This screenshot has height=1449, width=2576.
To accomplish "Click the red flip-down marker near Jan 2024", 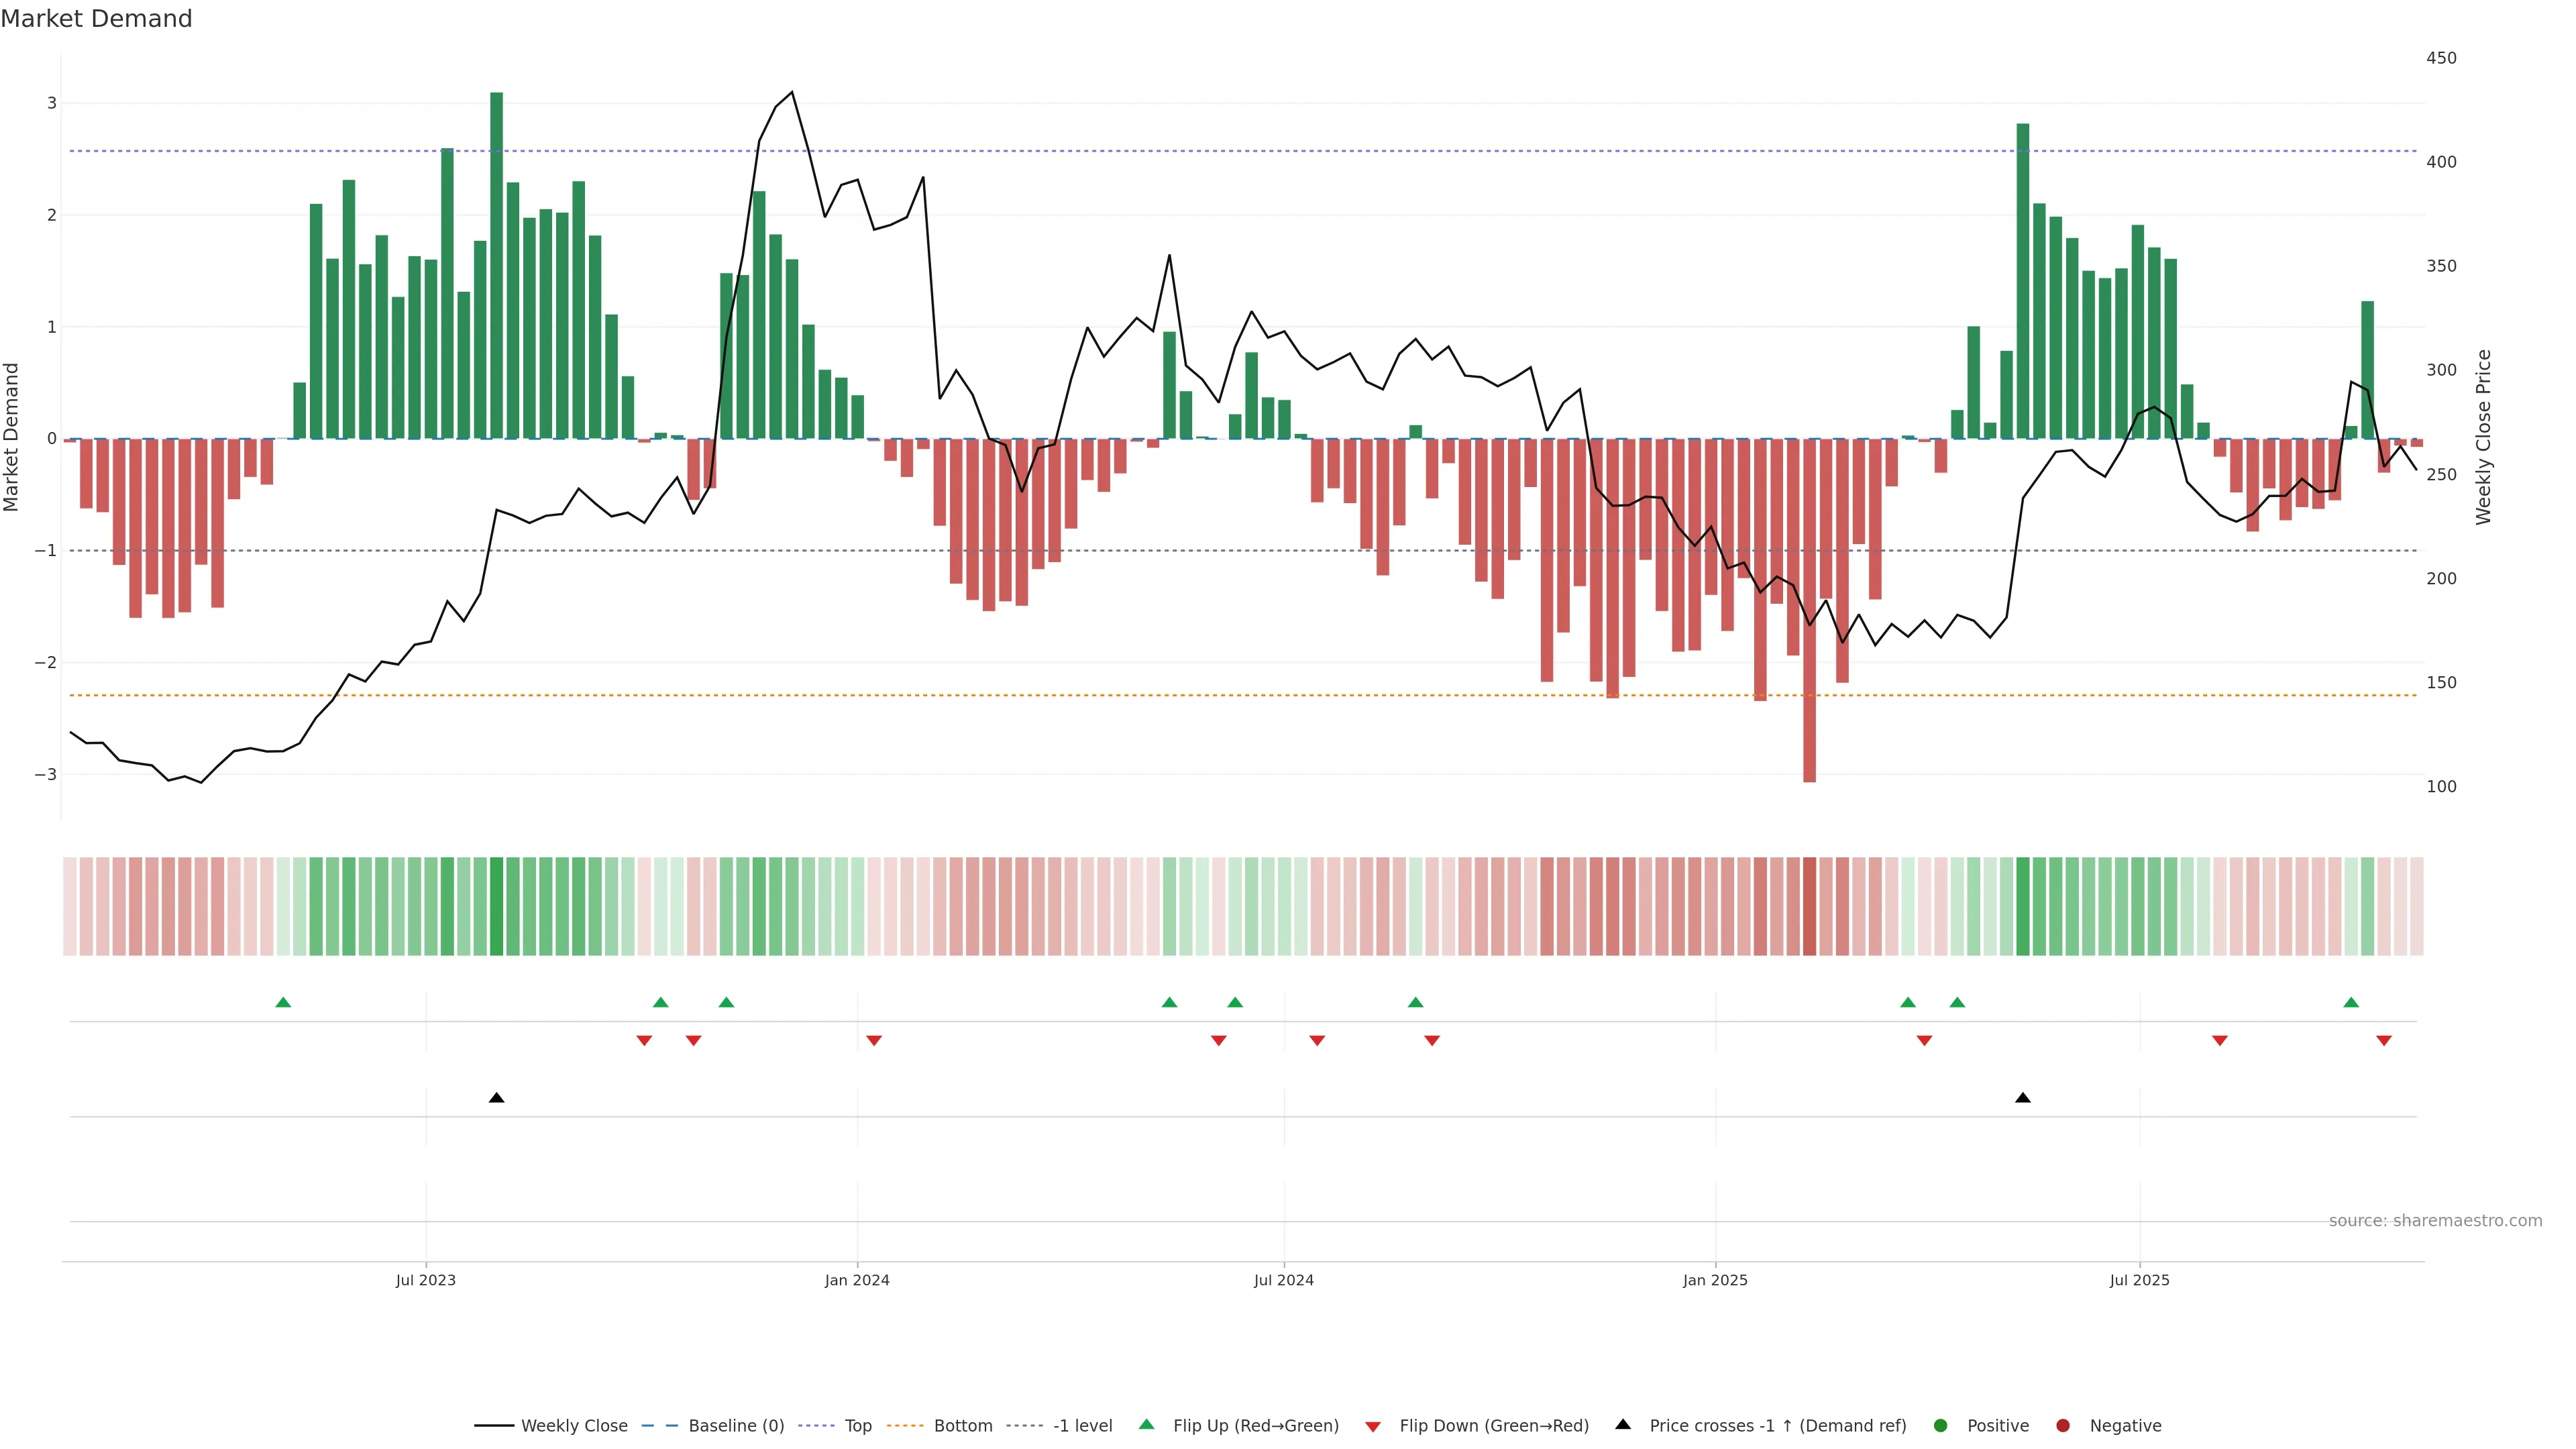I will [874, 1041].
